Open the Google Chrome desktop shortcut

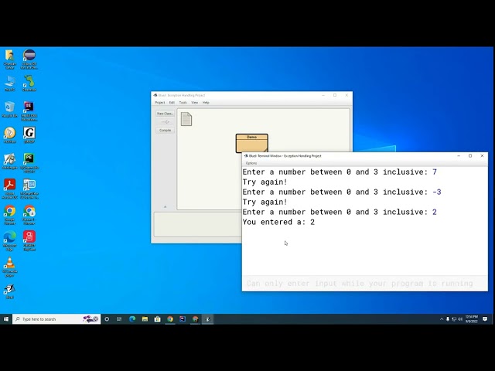[10, 215]
